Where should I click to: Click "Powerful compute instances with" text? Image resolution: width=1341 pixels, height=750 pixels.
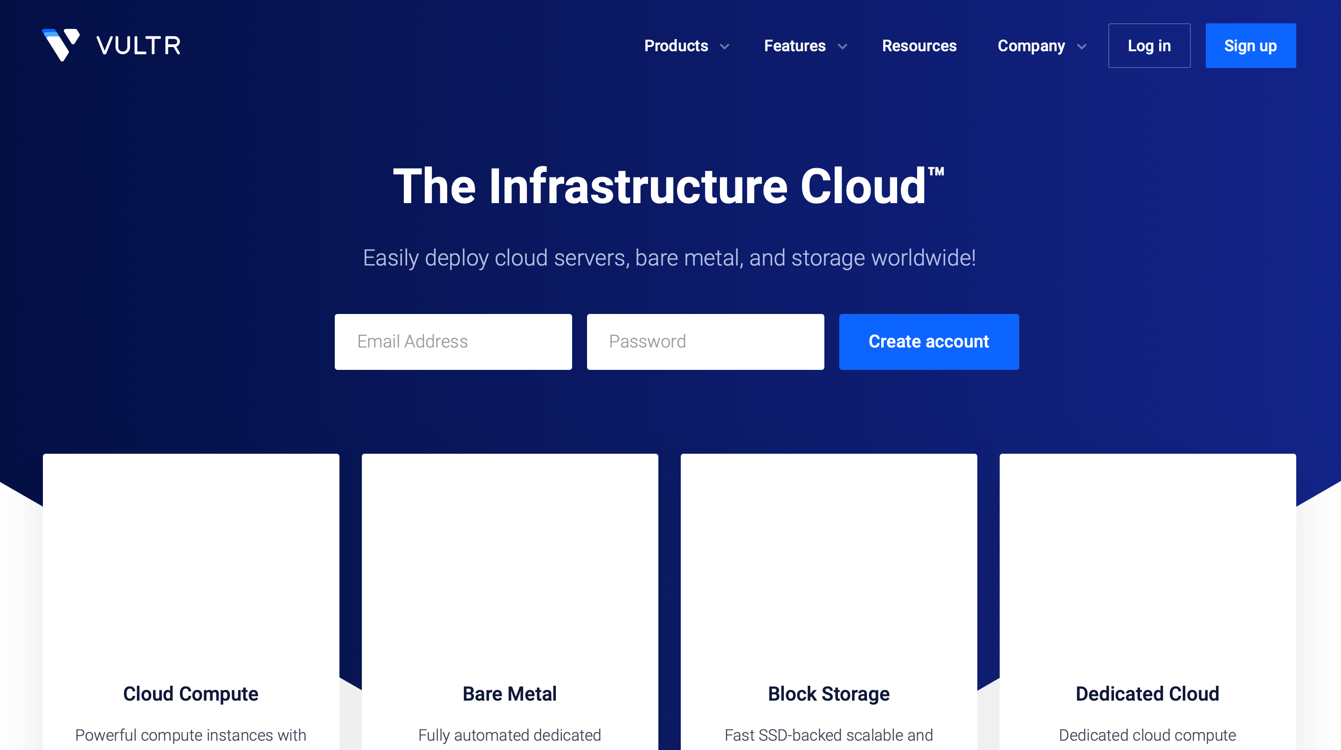pyautogui.click(x=191, y=735)
